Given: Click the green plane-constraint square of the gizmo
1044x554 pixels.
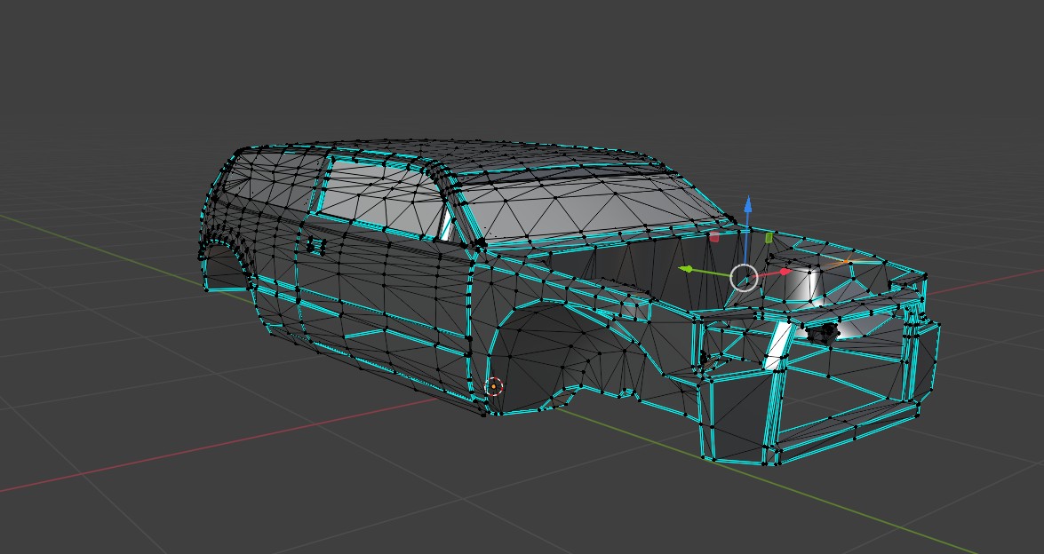Looking at the screenshot, I should [x=769, y=237].
